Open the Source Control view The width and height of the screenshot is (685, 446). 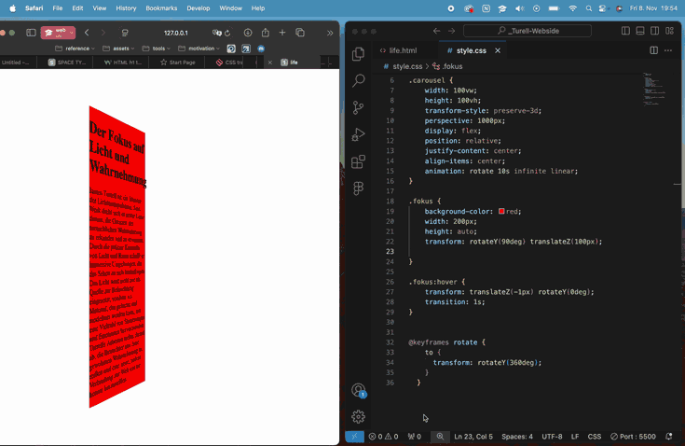tap(359, 108)
